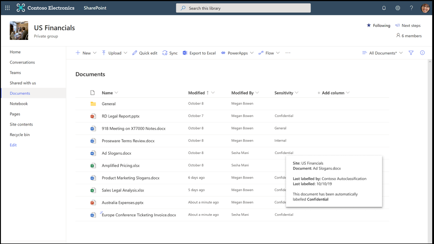Open the Upload dropdown
The image size is (434, 244).
click(x=114, y=53)
